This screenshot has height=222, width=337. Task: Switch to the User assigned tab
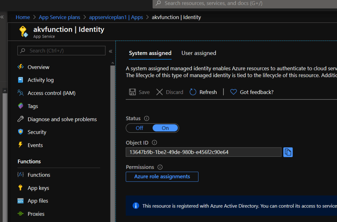click(x=199, y=53)
